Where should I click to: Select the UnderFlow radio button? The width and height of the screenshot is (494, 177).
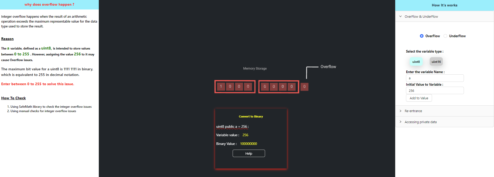pyautogui.click(x=445, y=36)
